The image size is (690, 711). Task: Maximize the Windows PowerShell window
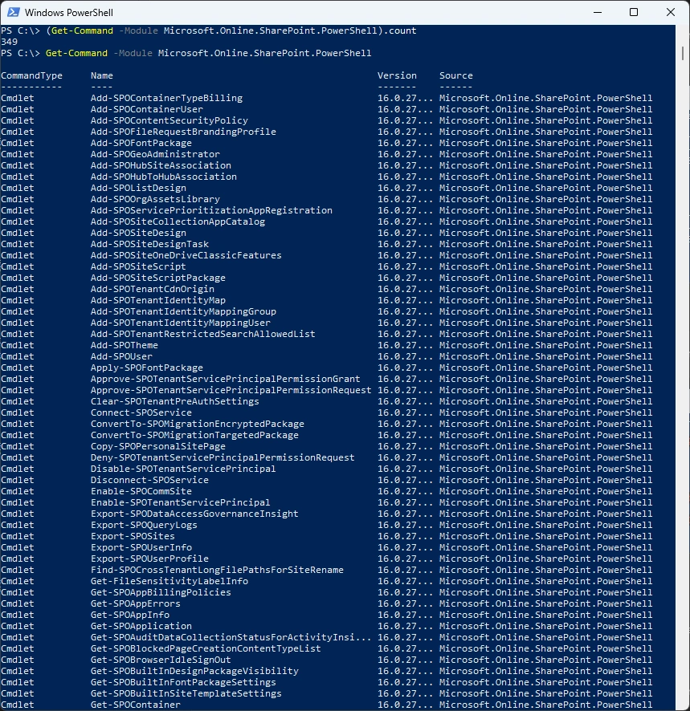634,12
